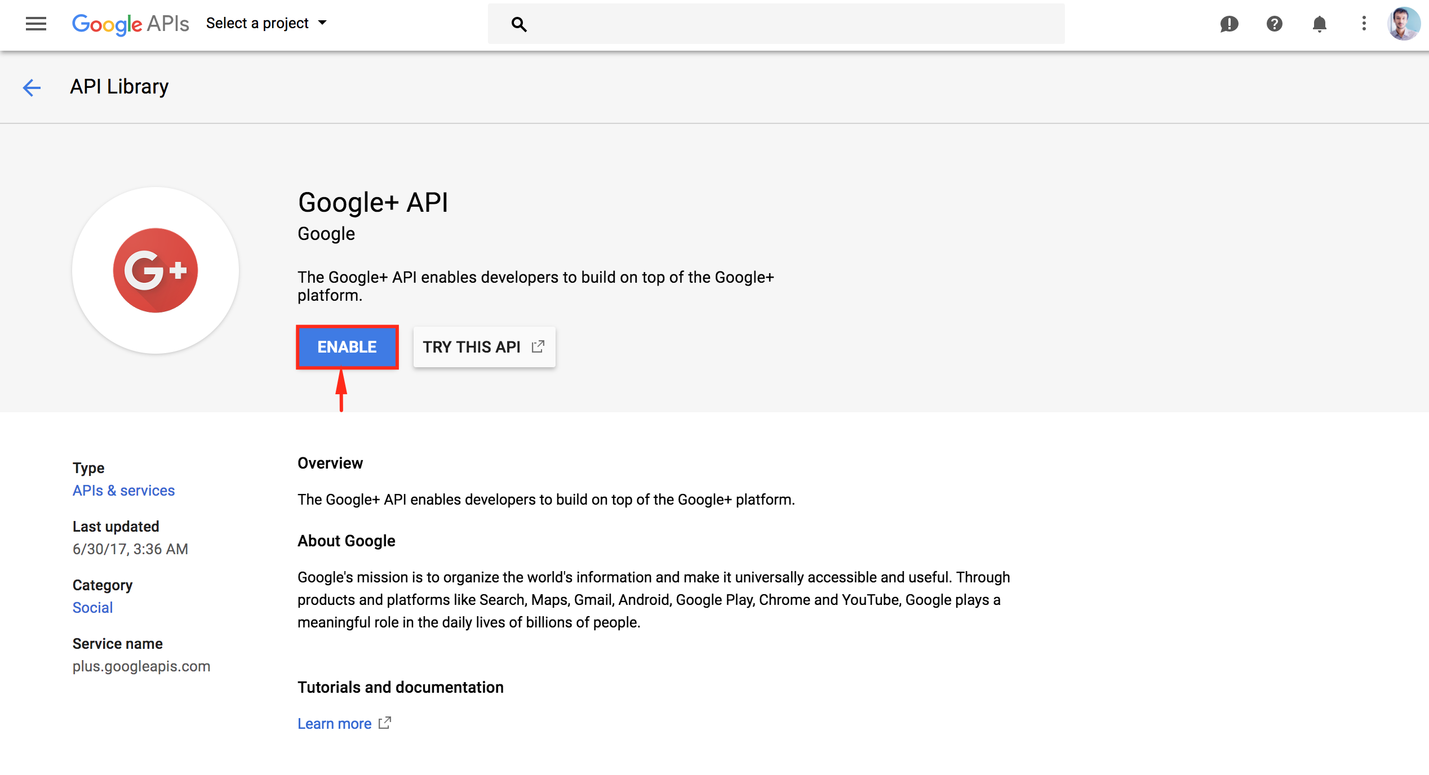This screenshot has height=775, width=1429.
Task: Click the API Library heading
Action: click(x=119, y=87)
